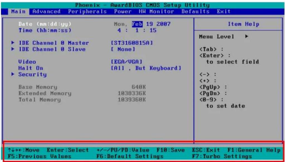Click the Phoenix AwardBIOS title text
Screen dimensions: 285x162
coord(142,5)
